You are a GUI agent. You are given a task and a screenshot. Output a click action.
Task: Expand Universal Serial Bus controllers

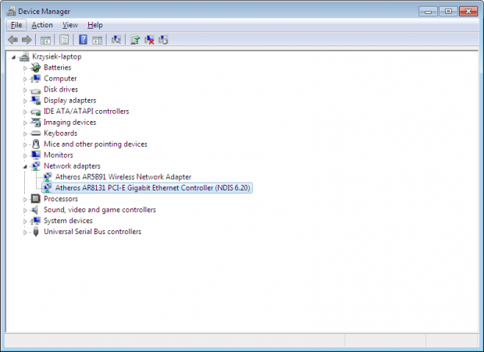tap(25, 232)
